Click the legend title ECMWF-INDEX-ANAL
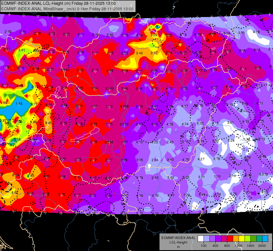The width and height of the screenshot is (273, 251). [x=178, y=238]
